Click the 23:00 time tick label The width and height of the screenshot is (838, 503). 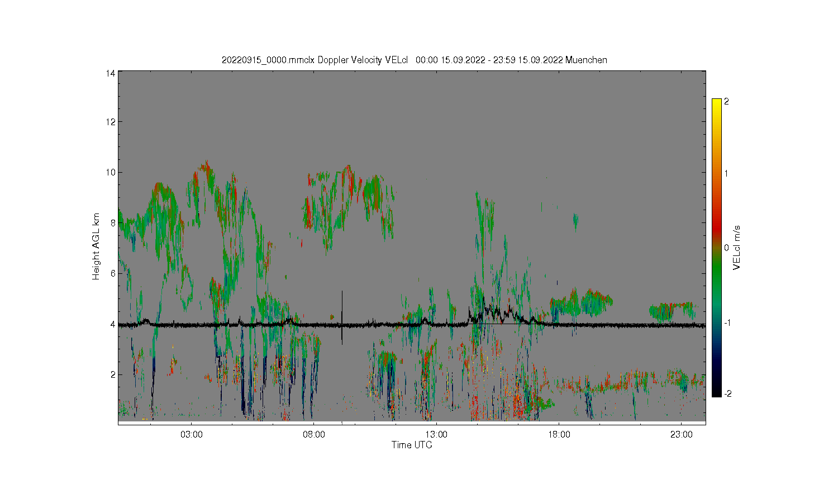(x=682, y=434)
